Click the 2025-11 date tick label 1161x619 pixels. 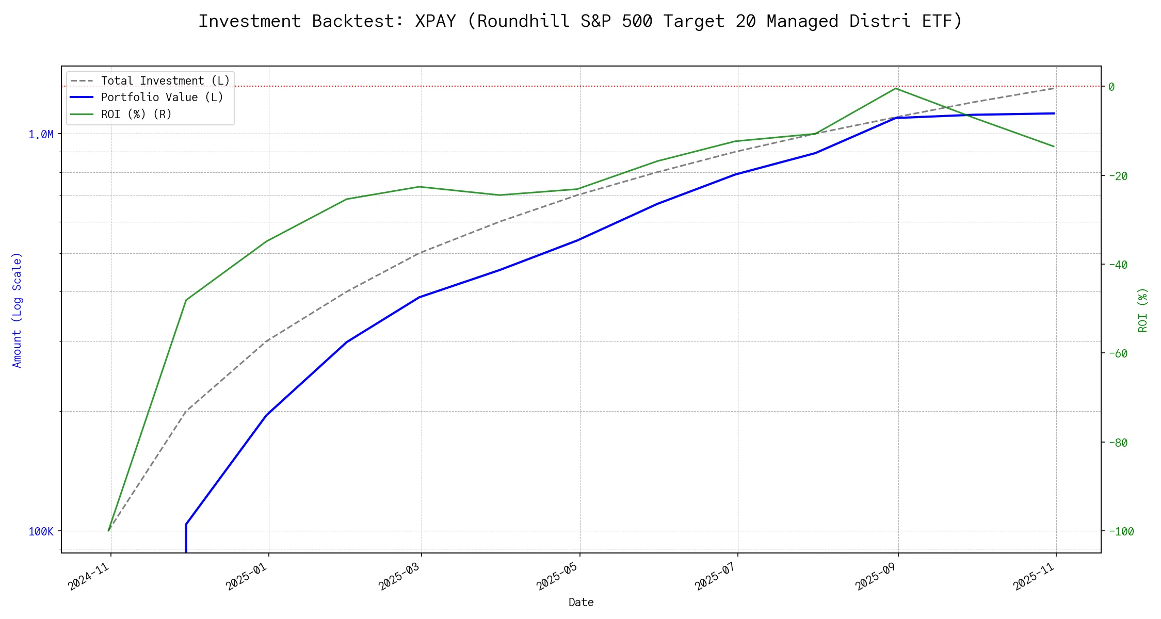(1034, 577)
